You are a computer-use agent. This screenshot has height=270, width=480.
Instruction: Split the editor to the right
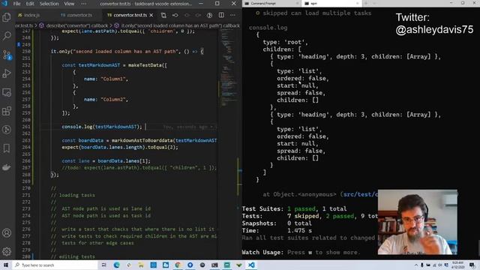(x=221, y=15)
